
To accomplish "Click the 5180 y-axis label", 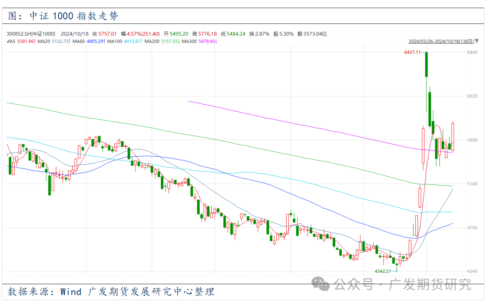I will click(472, 184).
